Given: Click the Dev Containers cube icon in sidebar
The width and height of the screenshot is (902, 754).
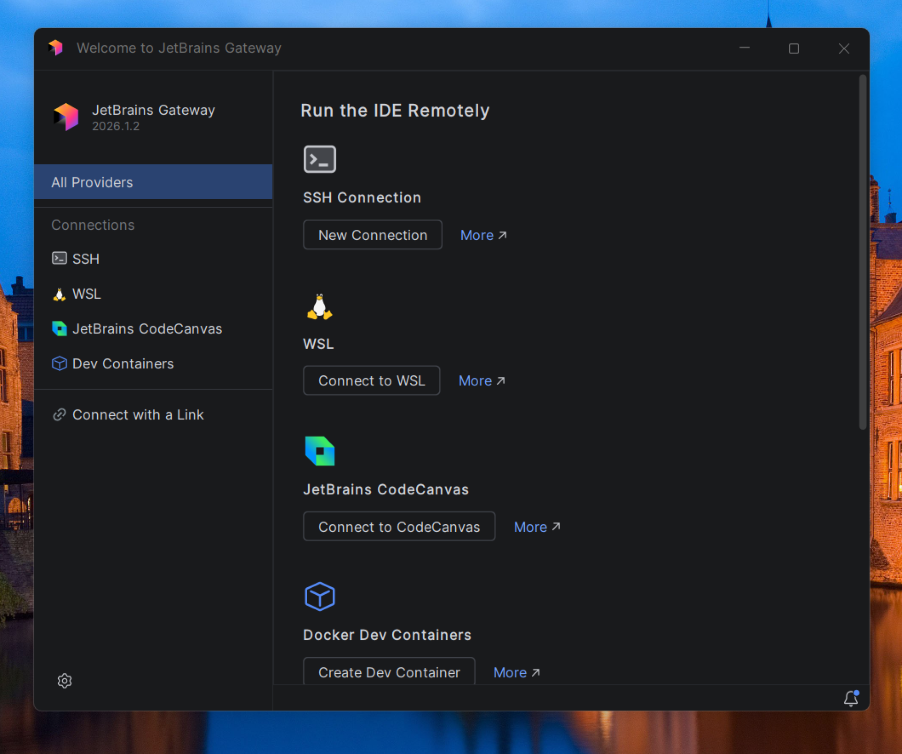Looking at the screenshot, I should coord(59,364).
